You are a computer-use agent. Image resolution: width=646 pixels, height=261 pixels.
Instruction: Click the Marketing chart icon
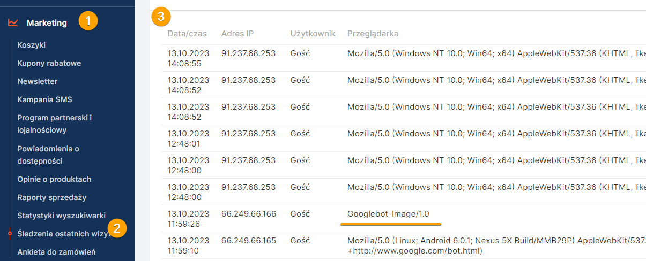pyautogui.click(x=13, y=22)
